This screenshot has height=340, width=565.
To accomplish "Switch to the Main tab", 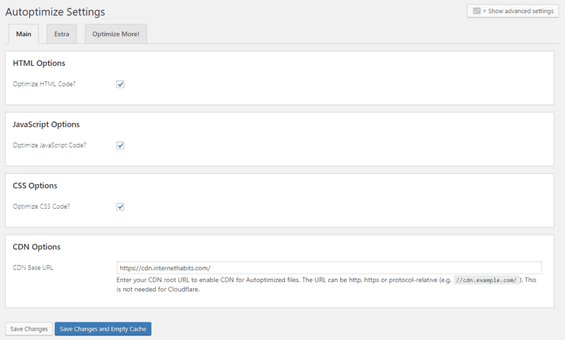I will tap(24, 34).
